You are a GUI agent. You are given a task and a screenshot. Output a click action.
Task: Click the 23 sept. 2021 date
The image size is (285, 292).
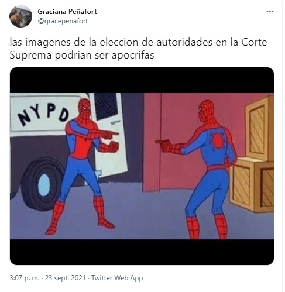coord(66,278)
